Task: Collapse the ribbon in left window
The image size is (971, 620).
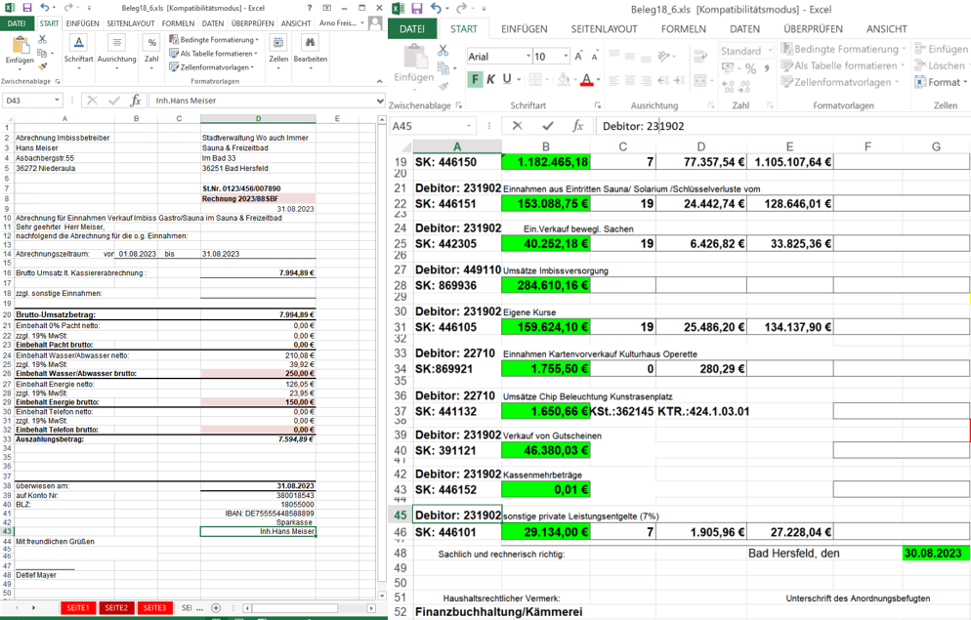Action: tap(379, 81)
